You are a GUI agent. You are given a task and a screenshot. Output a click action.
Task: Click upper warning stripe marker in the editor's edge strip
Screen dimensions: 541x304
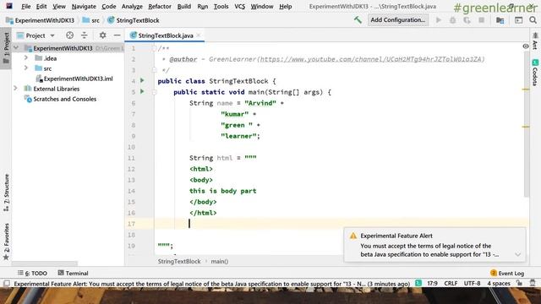tap(526, 90)
